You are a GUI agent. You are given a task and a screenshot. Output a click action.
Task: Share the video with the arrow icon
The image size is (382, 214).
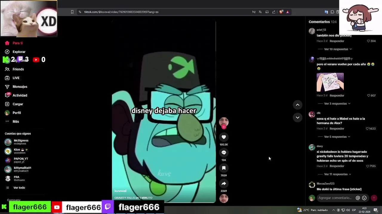pyautogui.click(x=224, y=183)
